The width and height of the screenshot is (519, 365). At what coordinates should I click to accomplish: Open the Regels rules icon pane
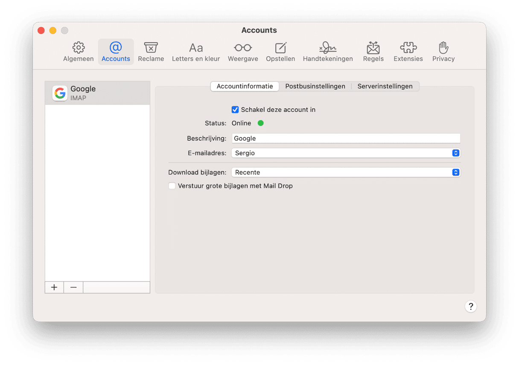tap(373, 52)
